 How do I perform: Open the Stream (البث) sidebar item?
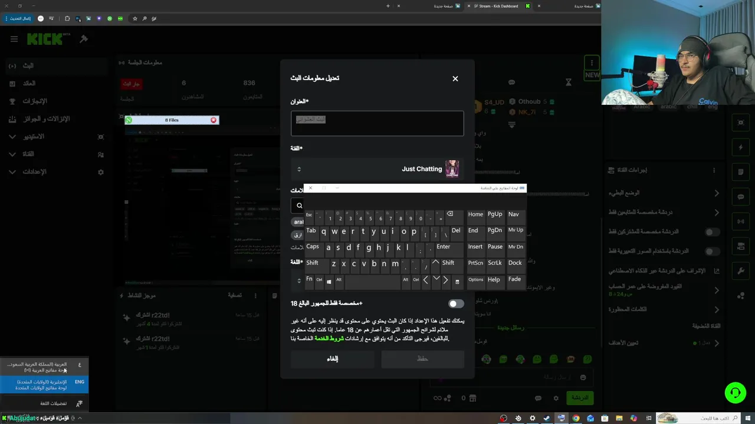pyautogui.click(x=56, y=66)
